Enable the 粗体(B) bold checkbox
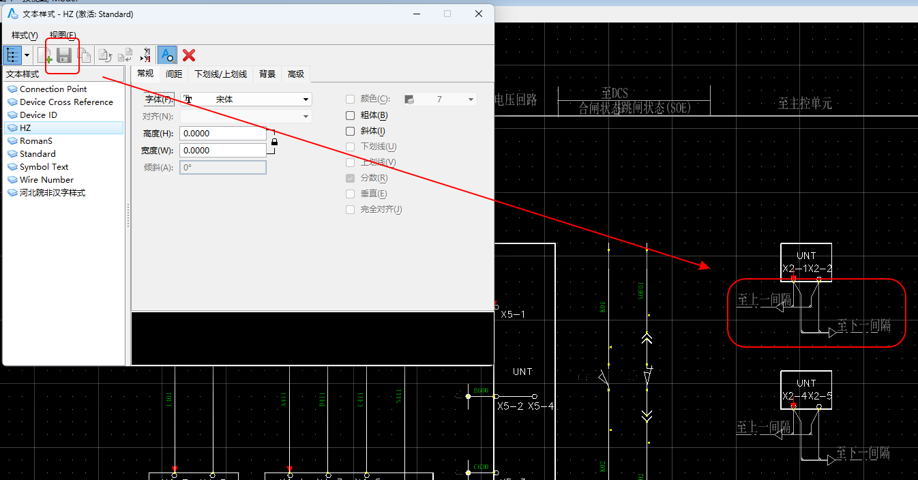Image resolution: width=918 pixels, height=480 pixels. 351,115
